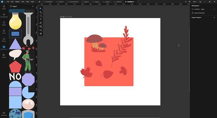The height and width of the screenshot is (118, 217).
Task: Open the Photos library panel
Action: click(x=4, y=40)
